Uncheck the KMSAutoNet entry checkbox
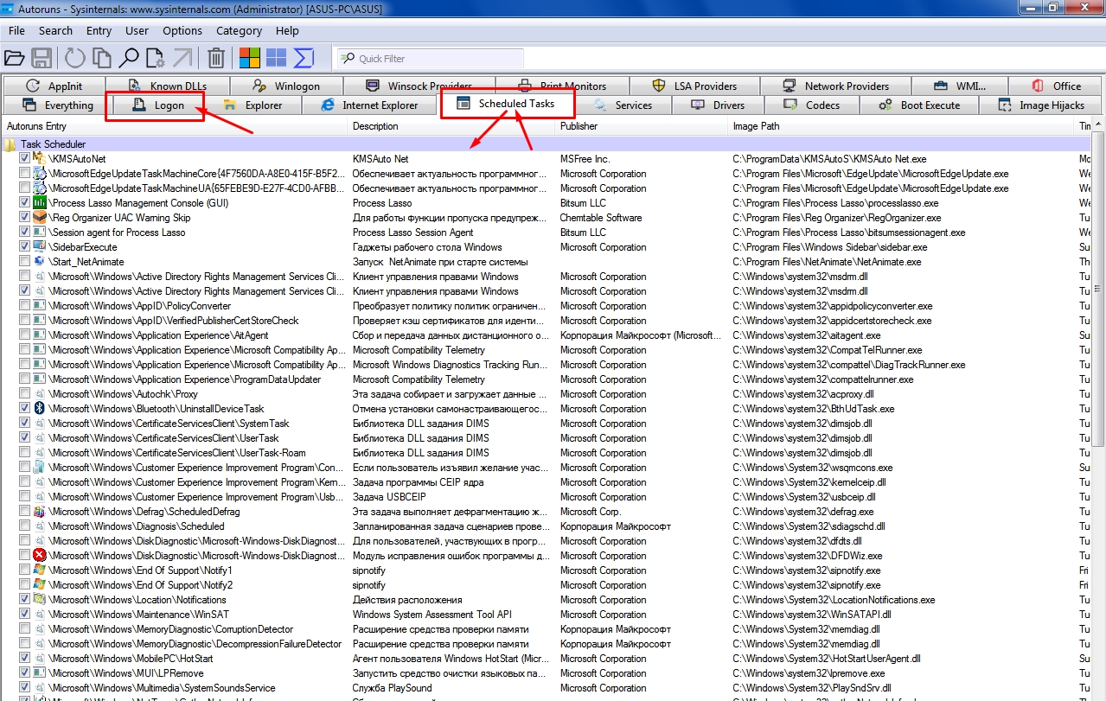Screen dimensions: 1106x701 click(24, 159)
